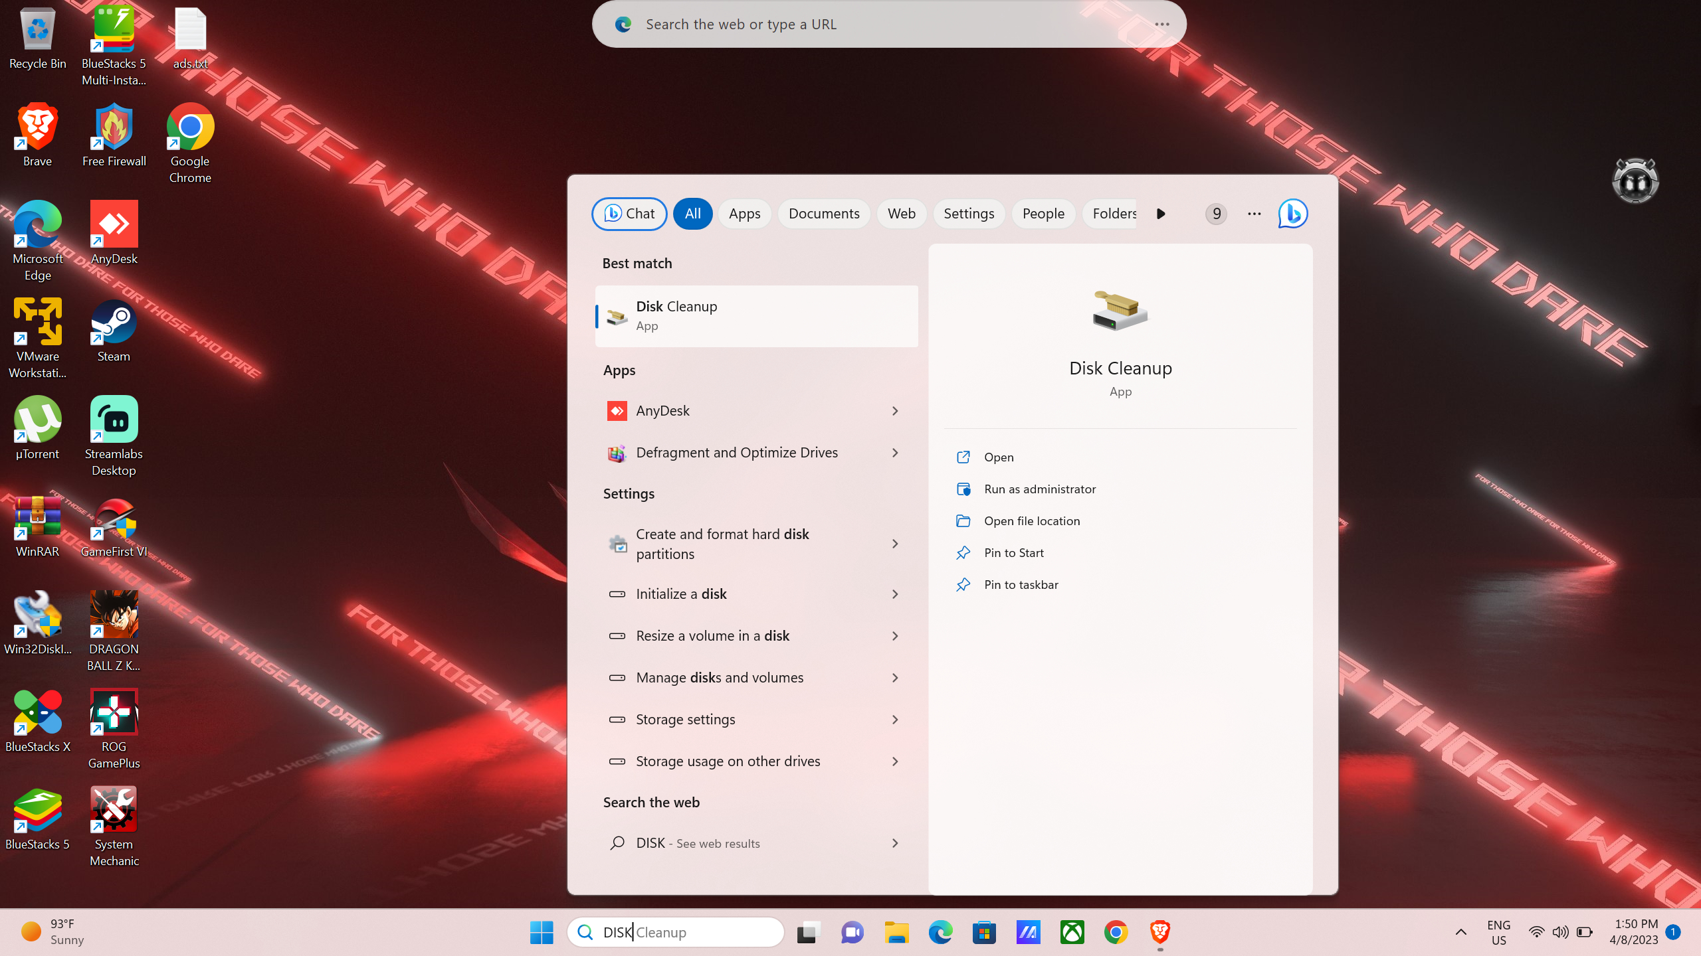Screen dimensions: 1701x956
Task: Click the overflow menu dots button
Action: tap(1254, 212)
